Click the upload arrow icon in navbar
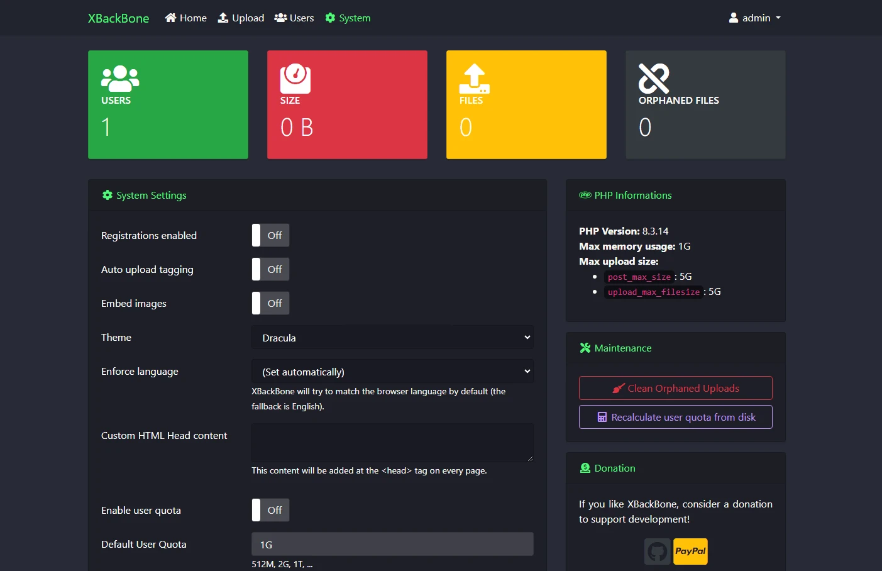Viewport: 882px width, 571px height. [x=223, y=18]
